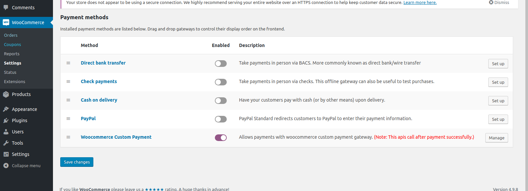Click the Comments speech bubble icon
This screenshot has height=191, width=528.
click(6, 7)
